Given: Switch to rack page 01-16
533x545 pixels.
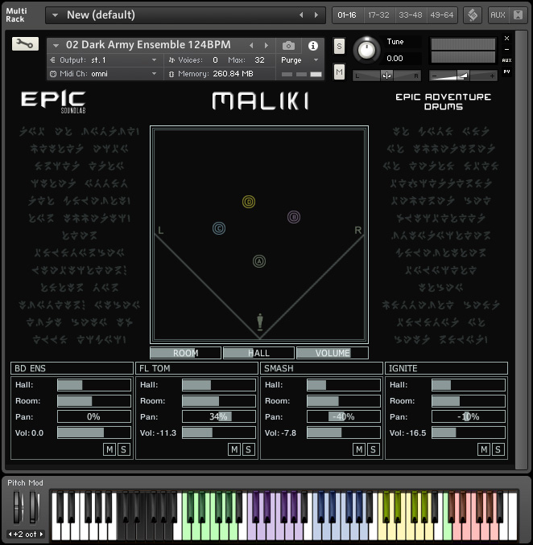Looking at the screenshot, I should pyautogui.click(x=347, y=15).
